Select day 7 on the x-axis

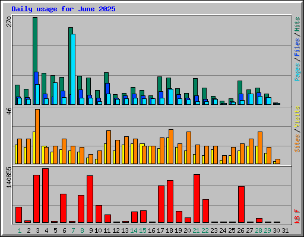coord(73,230)
